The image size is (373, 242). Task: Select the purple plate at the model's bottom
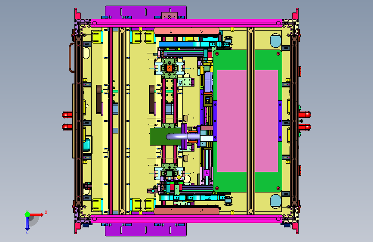[145, 230]
